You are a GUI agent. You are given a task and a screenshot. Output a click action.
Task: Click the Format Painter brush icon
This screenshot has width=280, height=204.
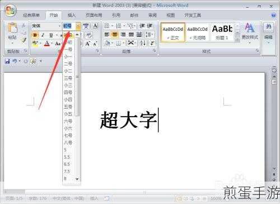pos(24,40)
